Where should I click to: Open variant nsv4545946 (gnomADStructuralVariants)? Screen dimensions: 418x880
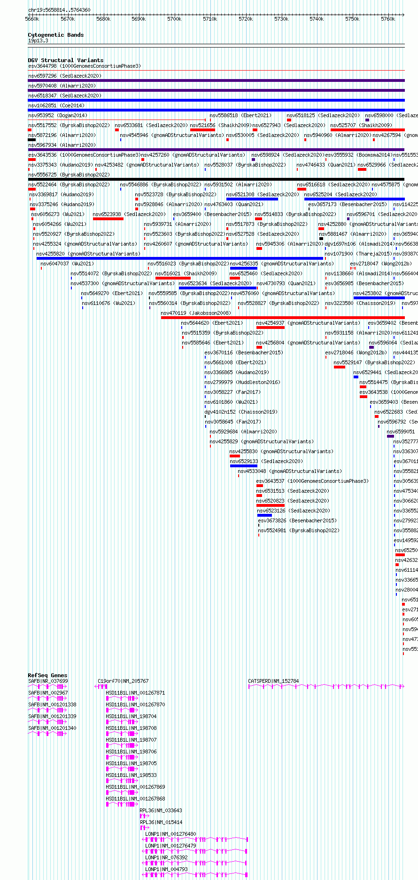172,135
